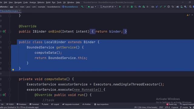Click the boundedservice breadcrumb segment
Viewport: 194px width, 109px height.
(x=54, y=7)
